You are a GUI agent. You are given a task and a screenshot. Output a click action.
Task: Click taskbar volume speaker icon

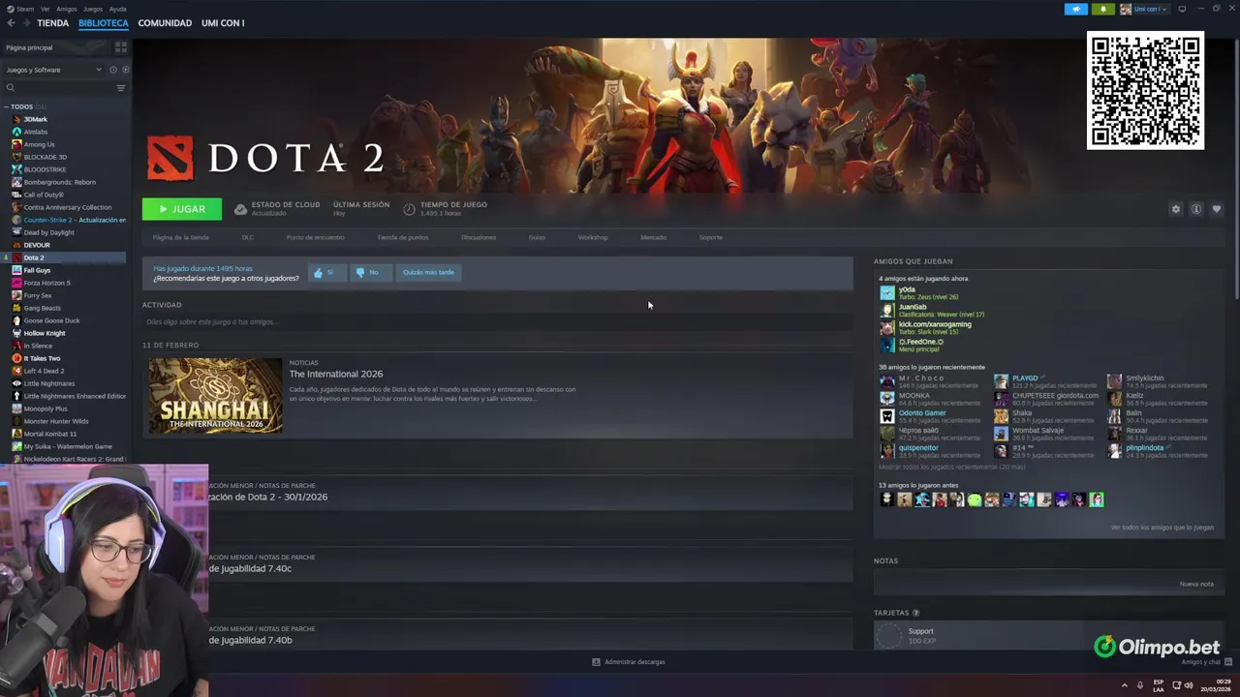pyautogui.click(x=1189, y=685)
